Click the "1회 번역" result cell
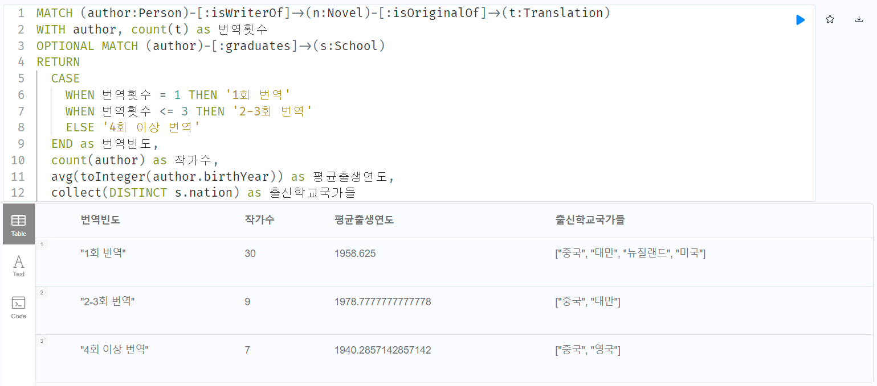 (x=103, y=254)
